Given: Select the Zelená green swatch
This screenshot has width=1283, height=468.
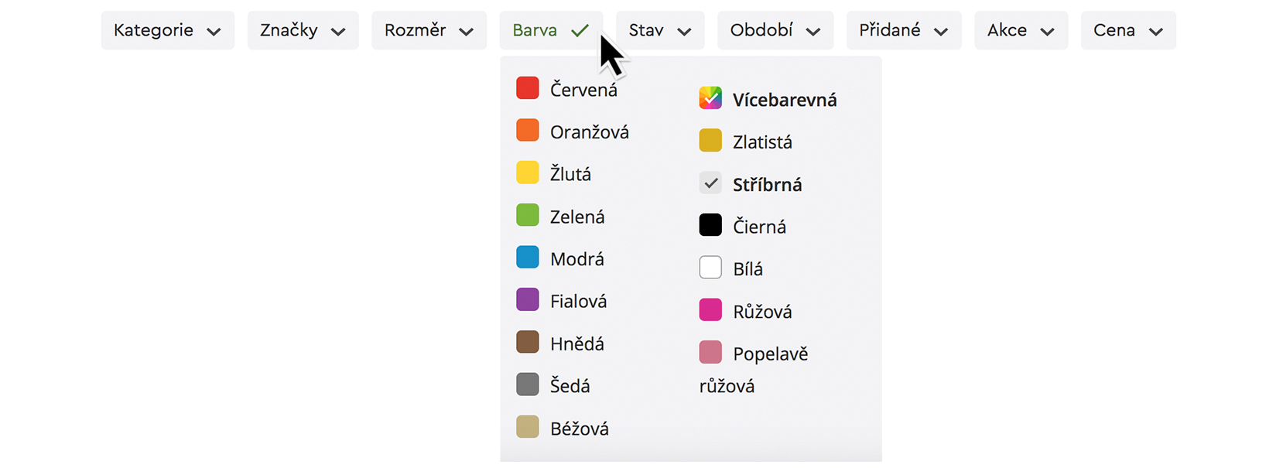Looking at the screenshot, I should coord(527,215).
